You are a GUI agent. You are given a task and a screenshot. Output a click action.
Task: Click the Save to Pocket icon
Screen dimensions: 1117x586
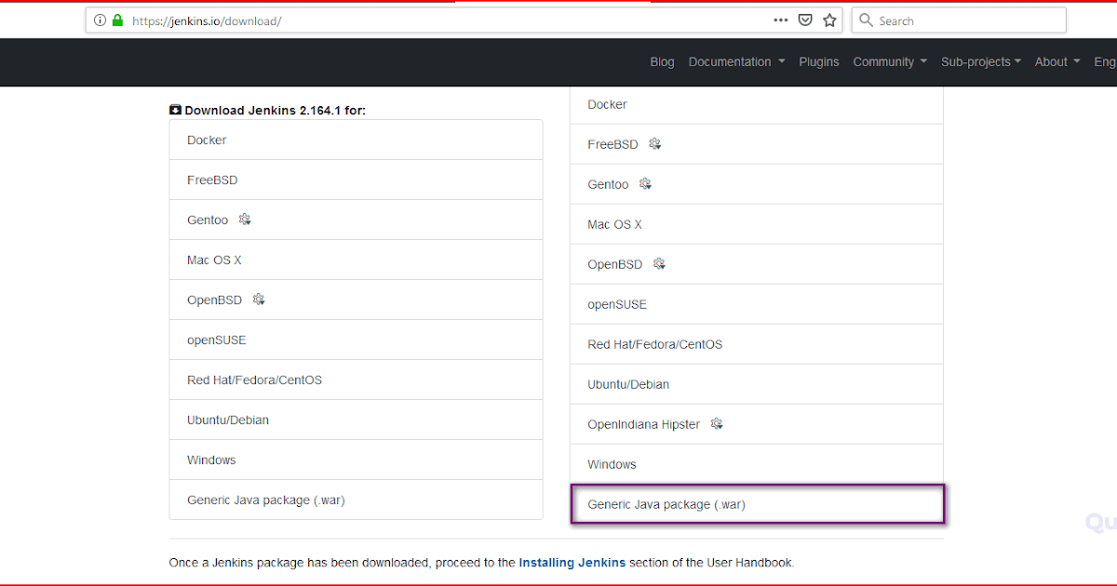[x=805, y=20]
